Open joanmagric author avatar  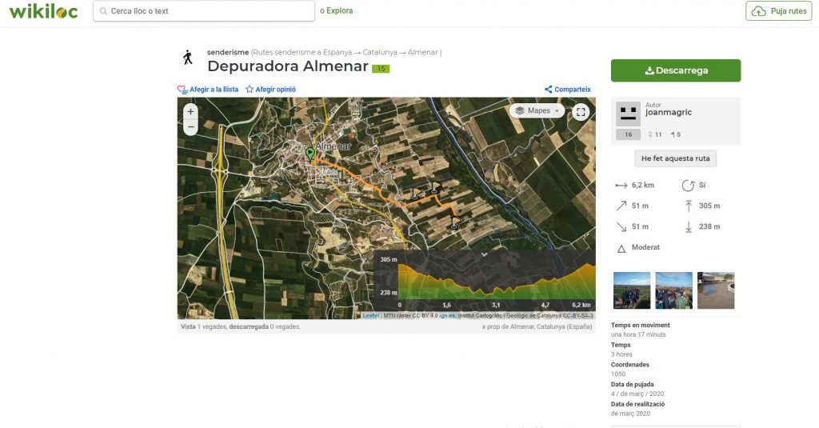tap(628, 112)
